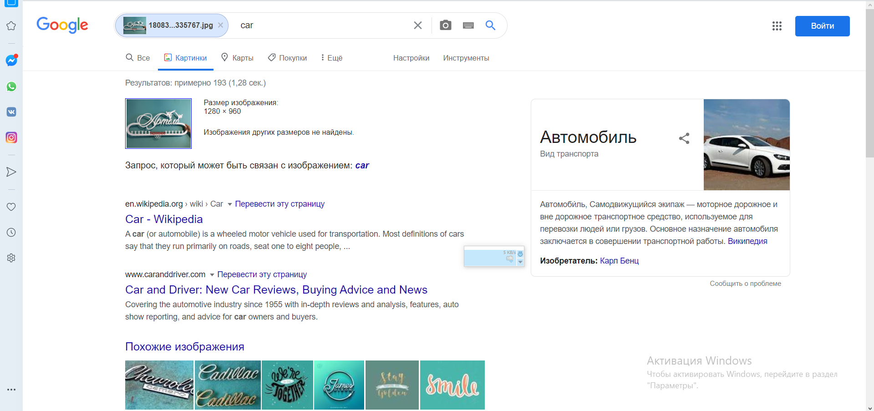Open bookmarks star in sidebar

(x=11, y=26)
